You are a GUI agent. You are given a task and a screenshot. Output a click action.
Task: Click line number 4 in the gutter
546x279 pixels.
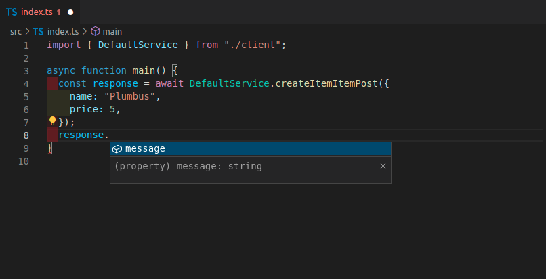[x=26, y=84]
